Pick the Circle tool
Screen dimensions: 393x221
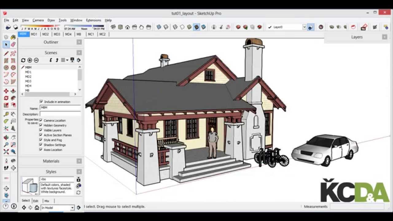click(6, 68)
